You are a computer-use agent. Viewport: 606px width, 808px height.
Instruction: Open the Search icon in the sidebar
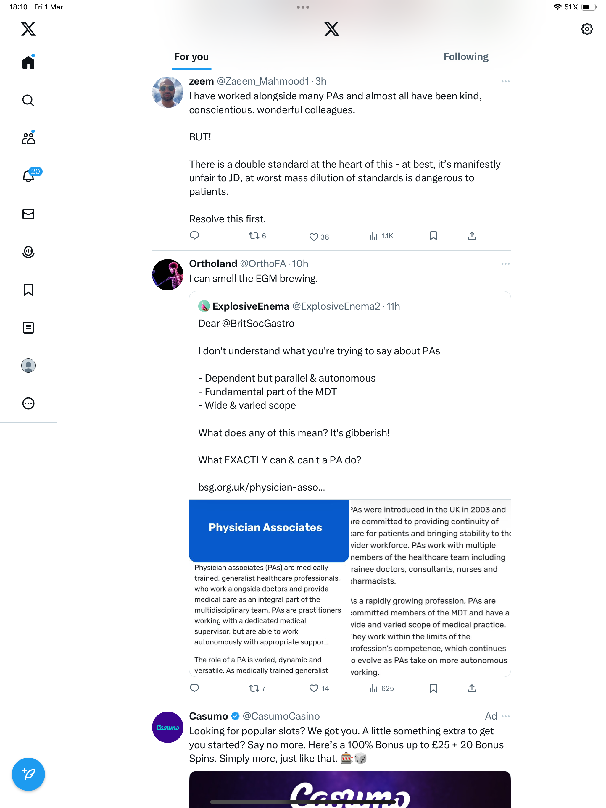click(28, 100)
